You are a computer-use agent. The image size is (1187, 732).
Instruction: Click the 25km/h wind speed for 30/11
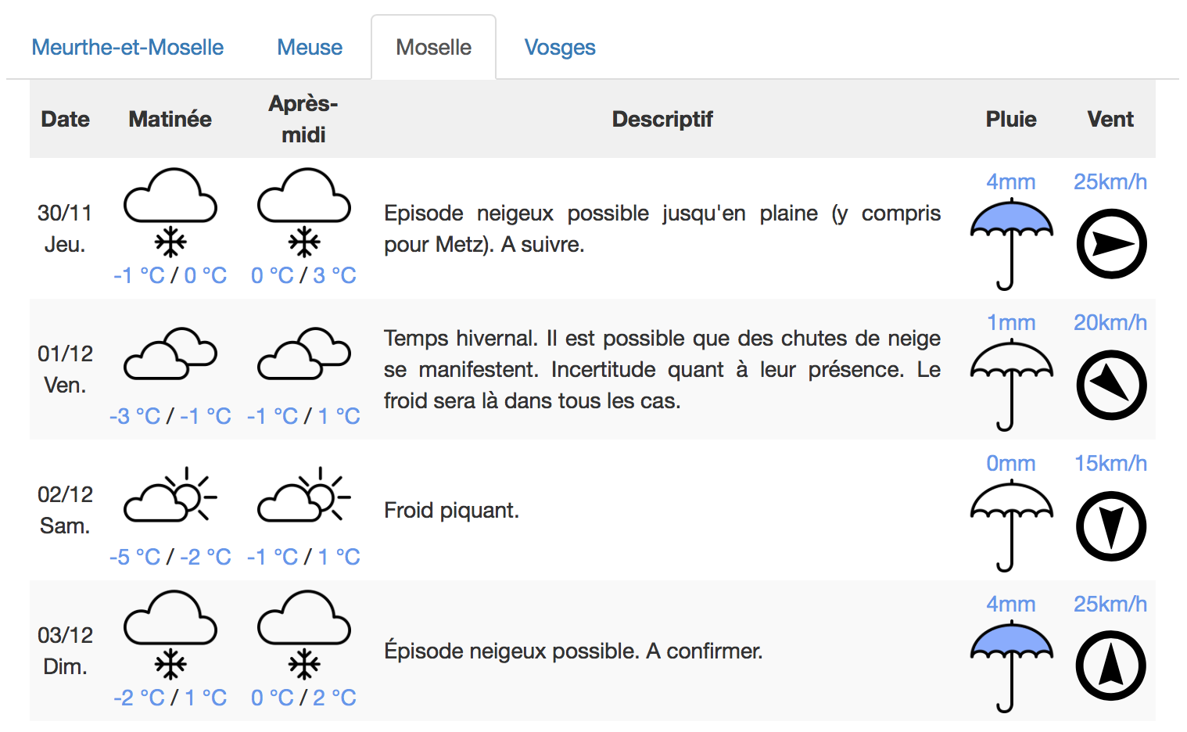(1110, 181)
